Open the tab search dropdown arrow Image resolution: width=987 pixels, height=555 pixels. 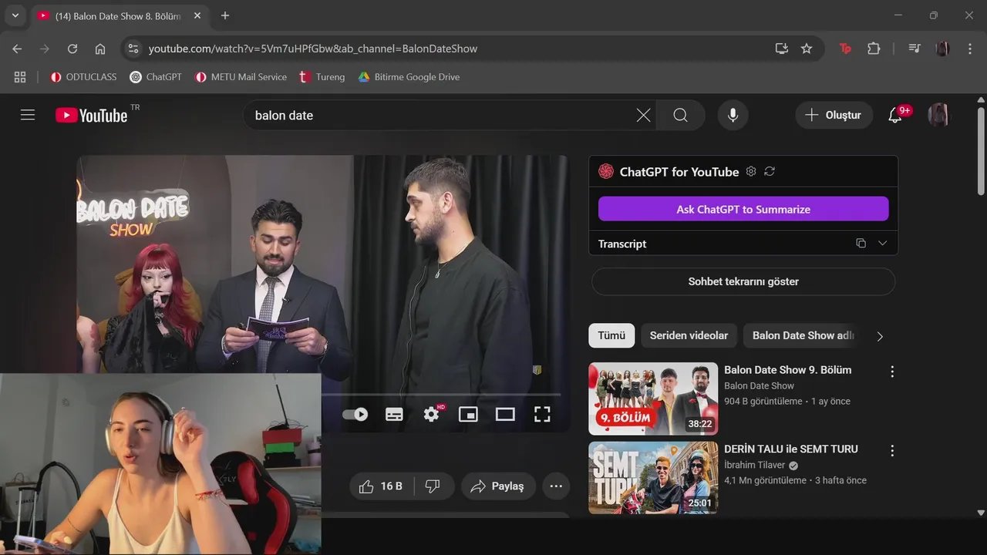click(x=15, y=15)
